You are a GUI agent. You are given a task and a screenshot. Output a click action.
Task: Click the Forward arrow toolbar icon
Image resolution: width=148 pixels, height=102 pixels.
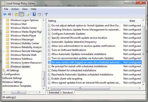[x=9, y=14]
